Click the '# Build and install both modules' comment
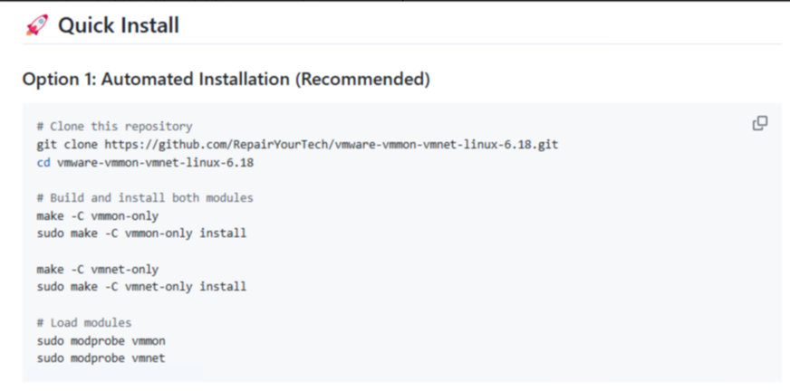 pyautogui.click(x=145, y=197)
